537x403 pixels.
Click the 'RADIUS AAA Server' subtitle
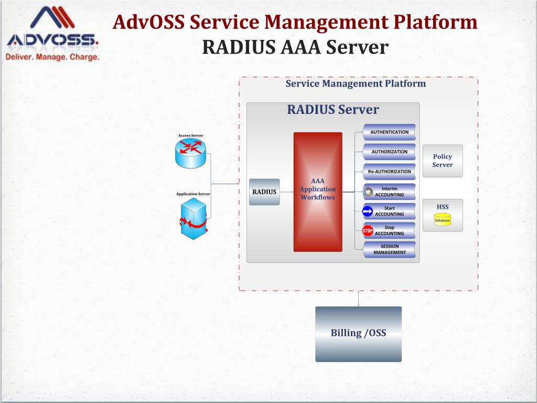(x=295, y=47)
